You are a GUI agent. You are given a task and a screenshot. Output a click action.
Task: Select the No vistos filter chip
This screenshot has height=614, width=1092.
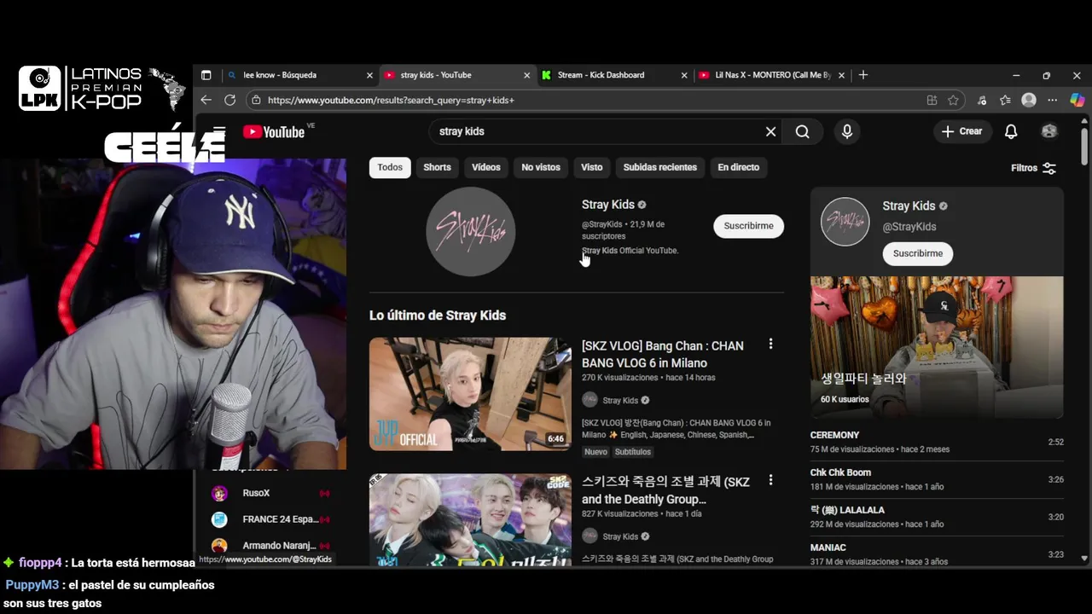tap(541, 167)
